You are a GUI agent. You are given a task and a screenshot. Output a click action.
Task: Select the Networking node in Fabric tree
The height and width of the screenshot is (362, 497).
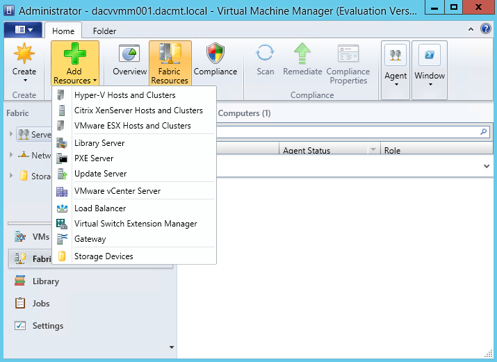pos(35,155)
